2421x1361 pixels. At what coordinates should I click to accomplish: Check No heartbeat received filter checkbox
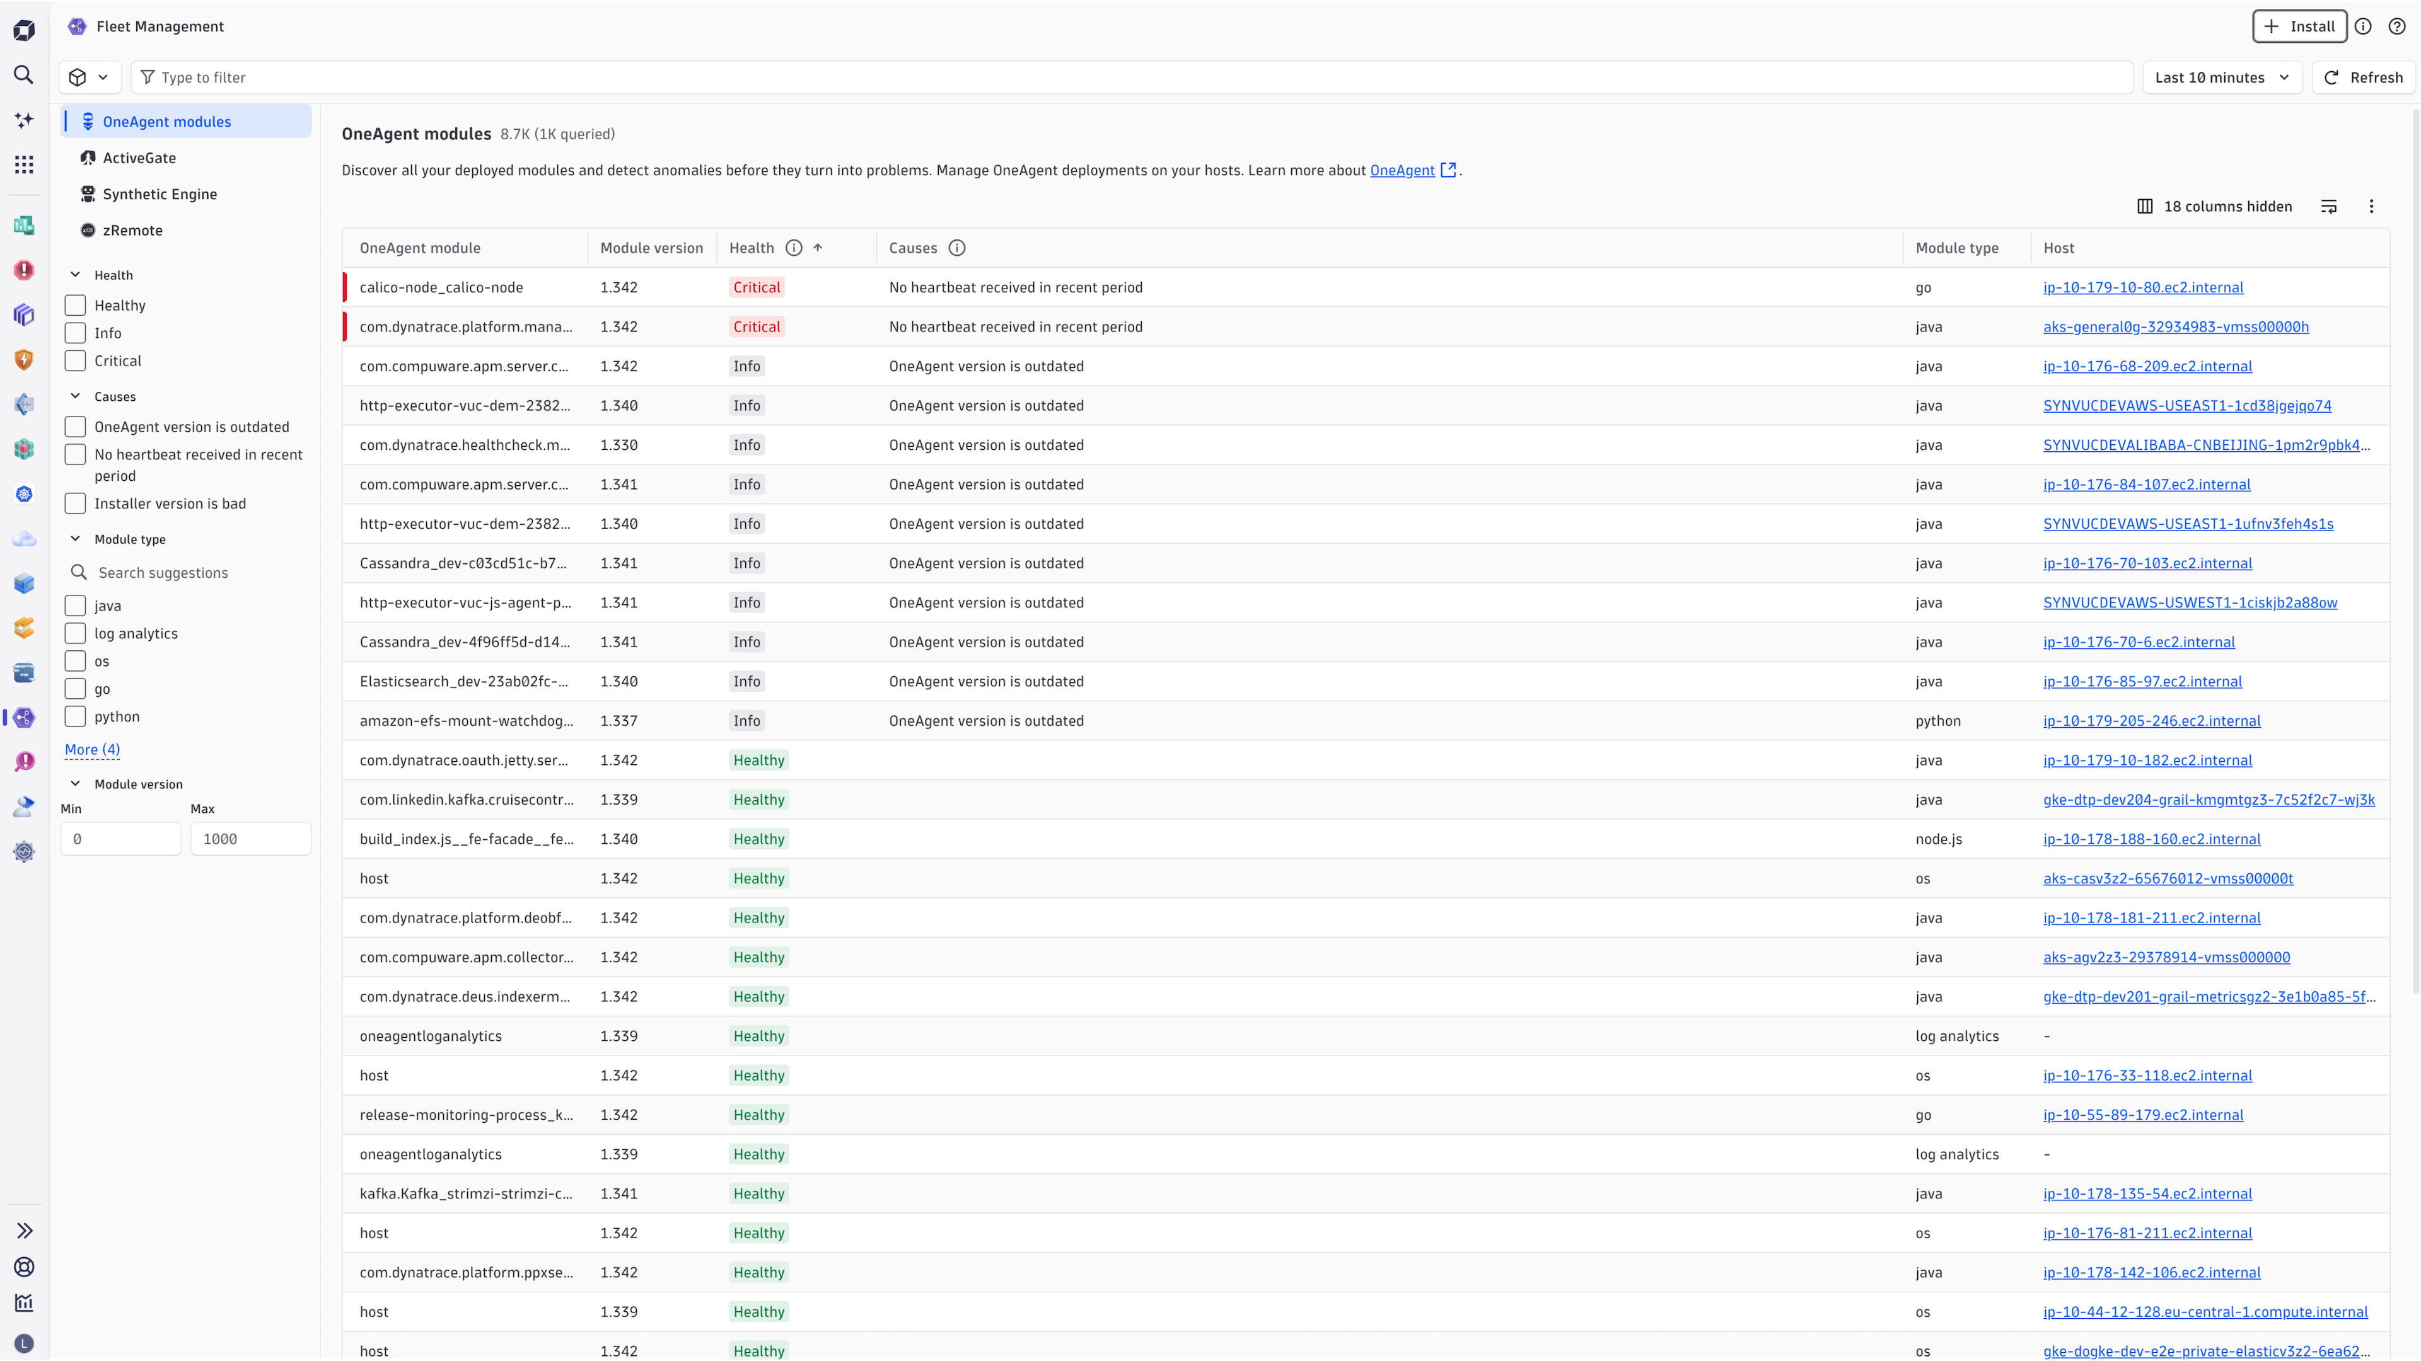(x=75, y=454)
